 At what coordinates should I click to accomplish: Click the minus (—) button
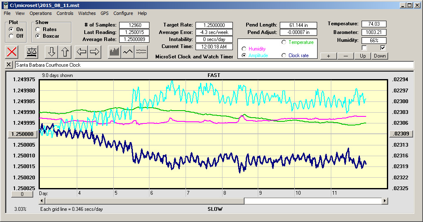click(345, 56)
